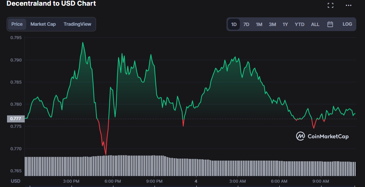The image size is (365, 187).
Task: Click the 0.795 axis value
Action: click(16, 38)
